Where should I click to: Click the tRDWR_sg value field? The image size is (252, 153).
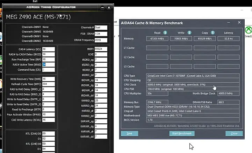coord(101,80)
